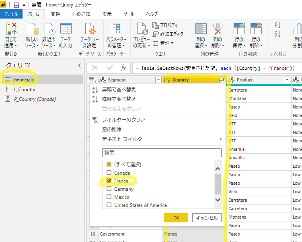Screen dimensions: 302x242
Task: Open the Product column filter dropdown
Action: [287, 80]
